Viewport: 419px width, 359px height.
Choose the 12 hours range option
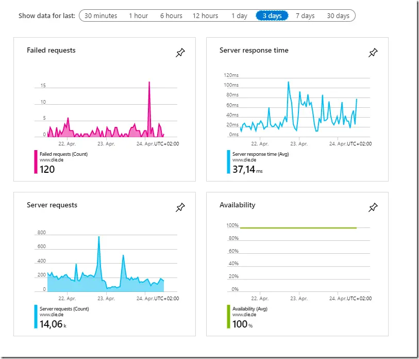[205, 16]
